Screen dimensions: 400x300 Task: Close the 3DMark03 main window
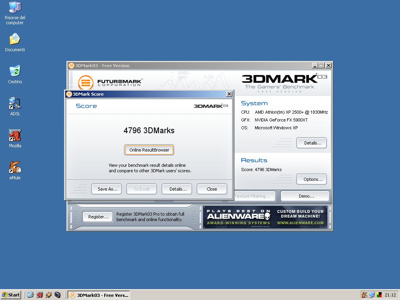(x=329, y=66)
